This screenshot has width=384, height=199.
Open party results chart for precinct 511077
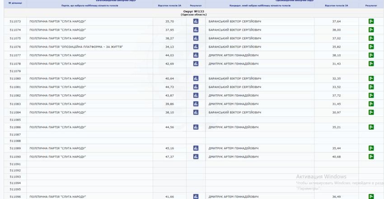coord(196,55)
